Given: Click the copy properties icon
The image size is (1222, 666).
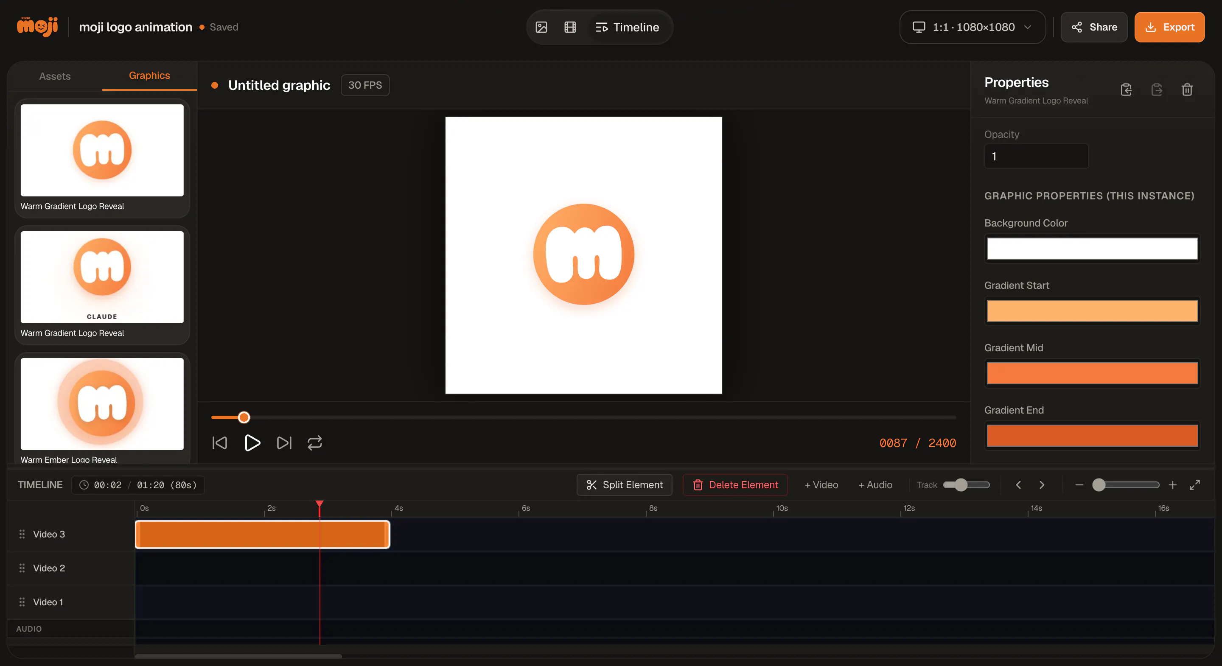Looking at the screenshot, I should point(1126,89).
